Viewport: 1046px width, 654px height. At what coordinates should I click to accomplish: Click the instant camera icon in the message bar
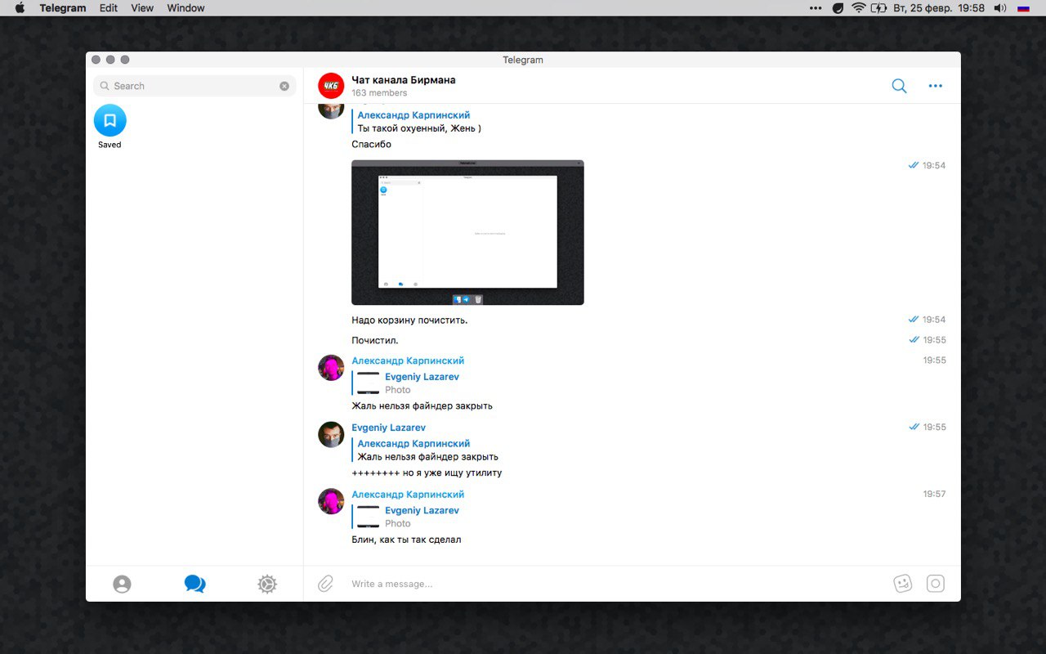click(936, 584)
